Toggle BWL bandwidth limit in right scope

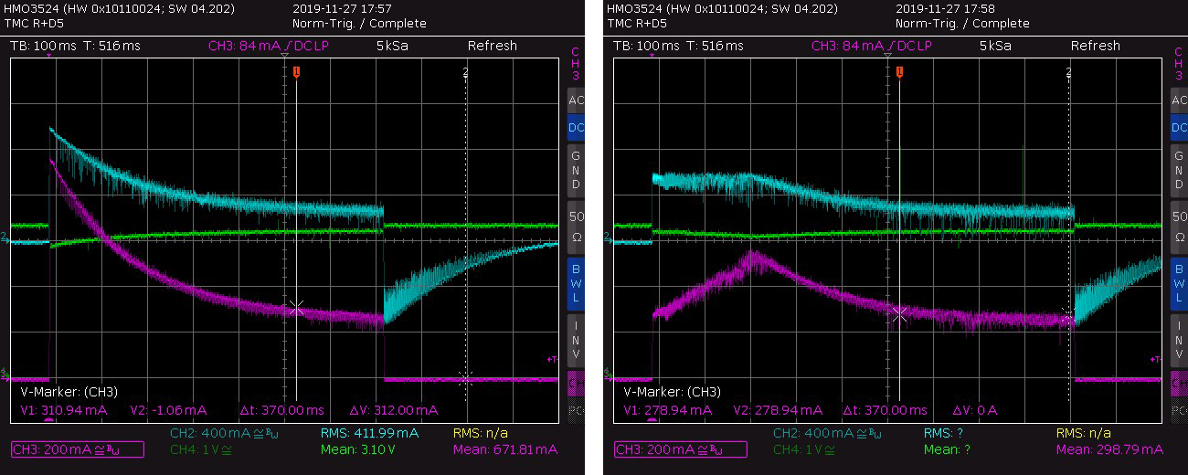[1179, 282]
